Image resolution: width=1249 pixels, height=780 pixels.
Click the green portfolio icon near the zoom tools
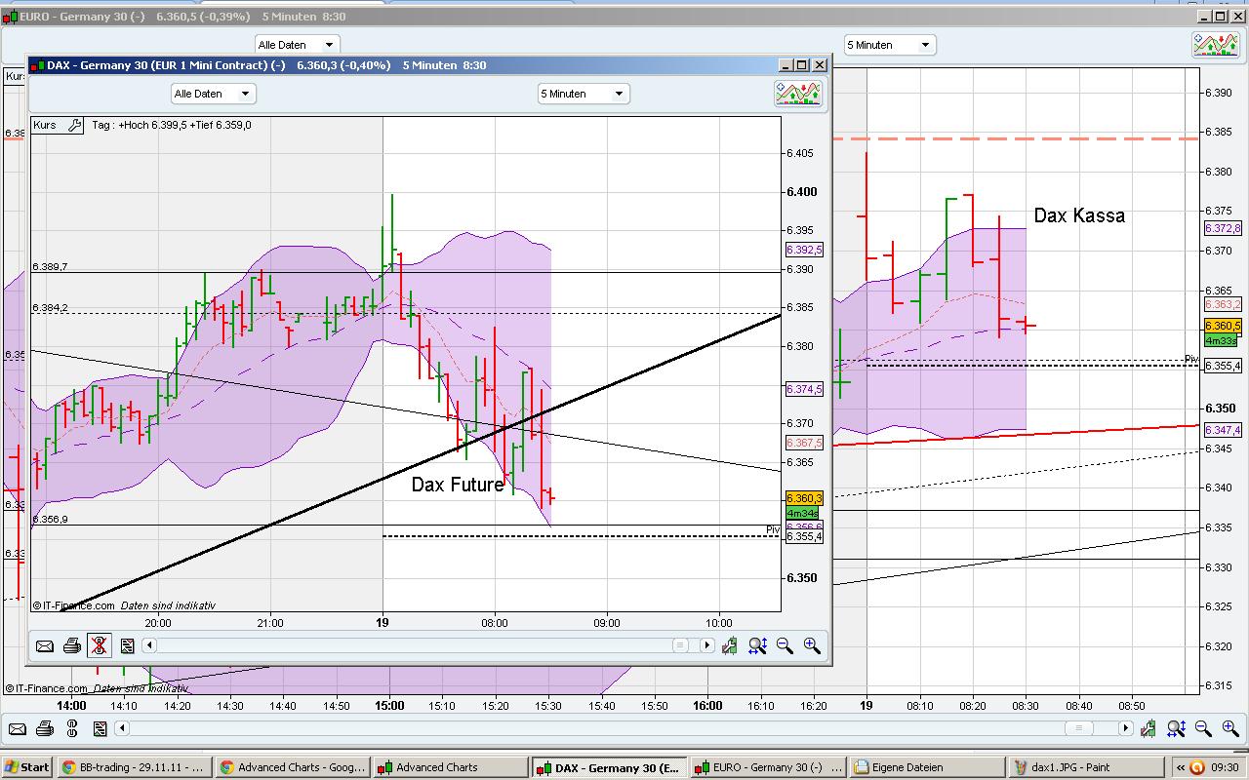pos(729,645)
